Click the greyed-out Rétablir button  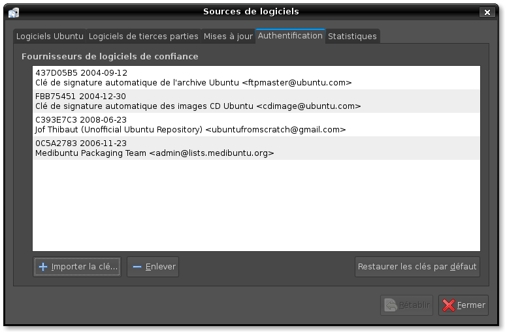406,305
